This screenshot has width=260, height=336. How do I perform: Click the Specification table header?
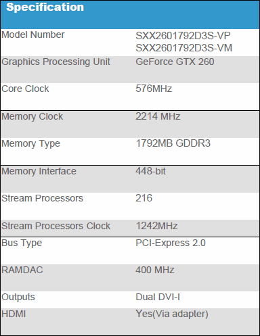pos(45,7)
